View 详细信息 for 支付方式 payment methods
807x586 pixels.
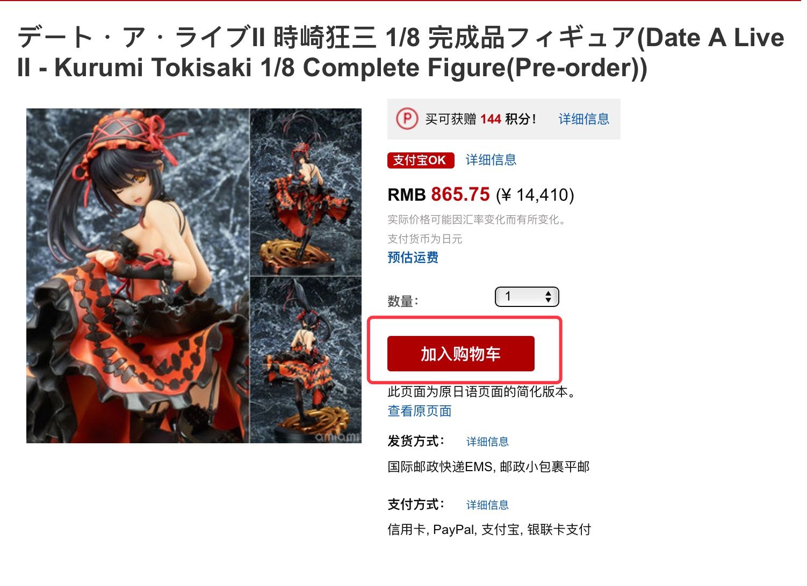pos(487,505)
